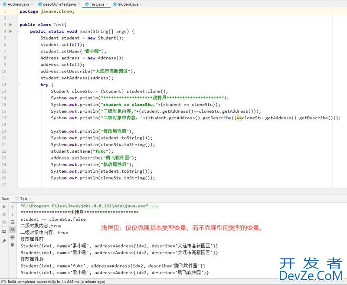Toggle Scroll to End in console
The image size is (347, 285).
13,229
